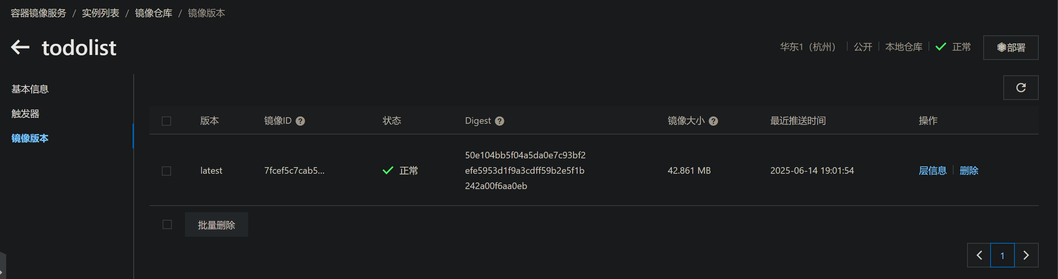Screen dimensions: 1058x279
Task: Click the back arrow next to todolist
Action: click(19, 47)
